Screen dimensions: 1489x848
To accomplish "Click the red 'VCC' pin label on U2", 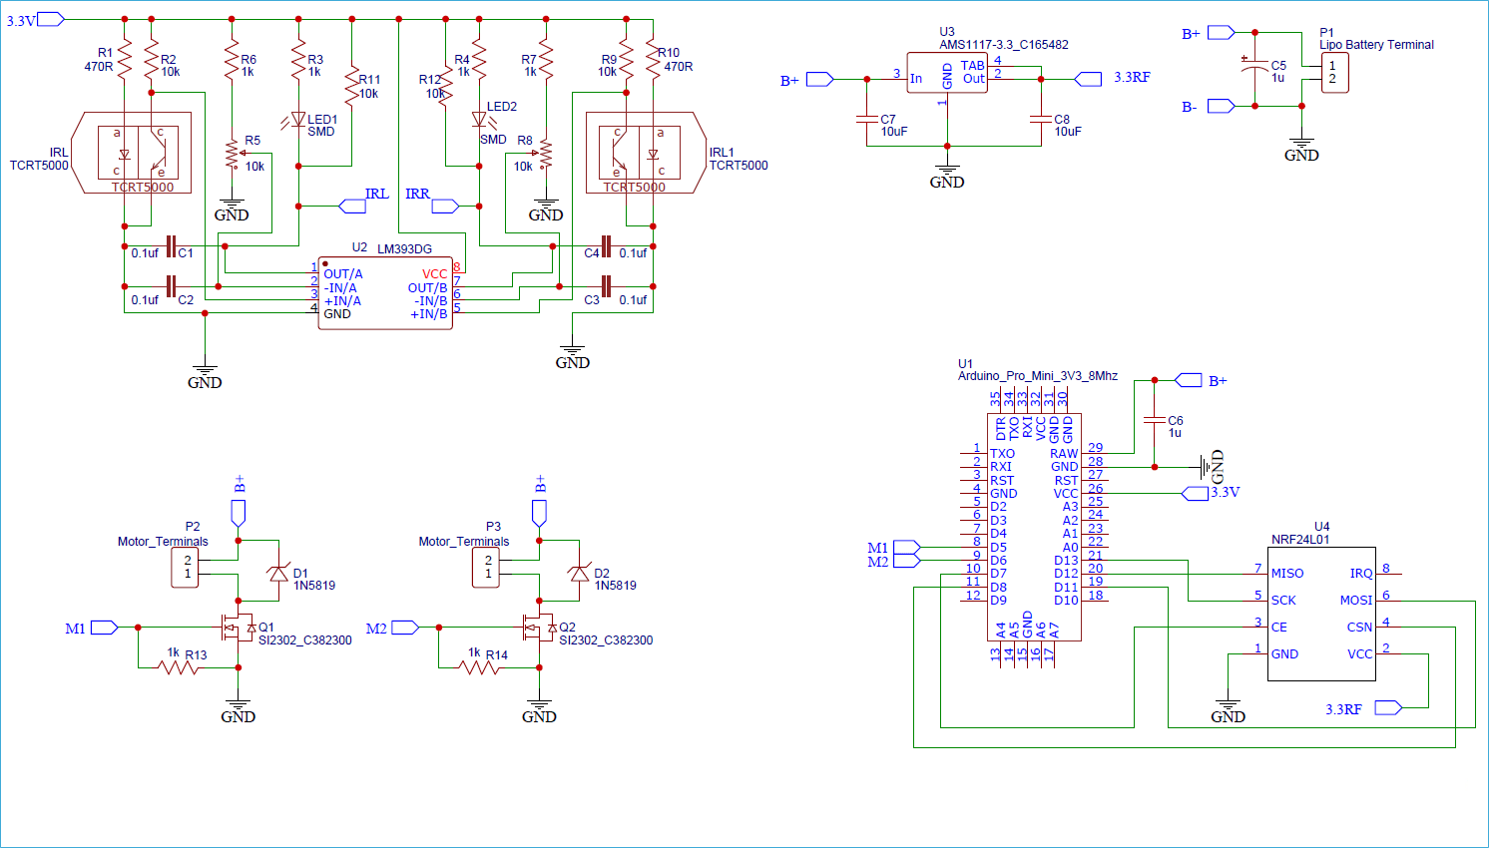I will tap(435, 274).
